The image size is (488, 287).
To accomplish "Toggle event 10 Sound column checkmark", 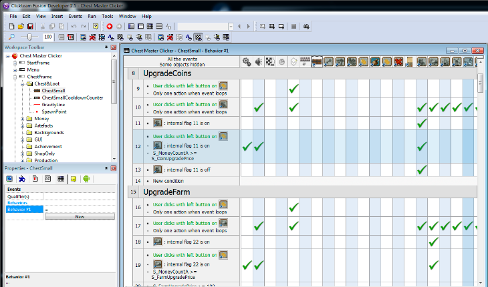I will [259, 107].
